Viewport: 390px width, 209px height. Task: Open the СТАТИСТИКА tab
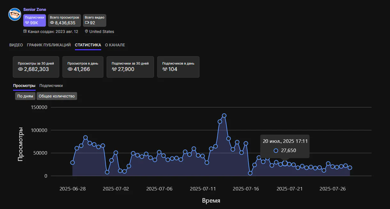point(88,45)
